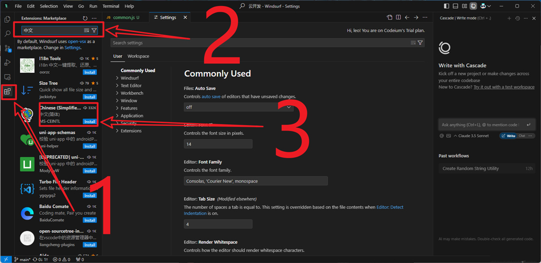Open the Auto Save dropdown set to off
This screenshot has height=263, width=541.
point(239,107)
